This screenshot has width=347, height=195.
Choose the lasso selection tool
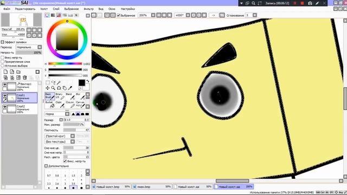[x=53, y=82]
